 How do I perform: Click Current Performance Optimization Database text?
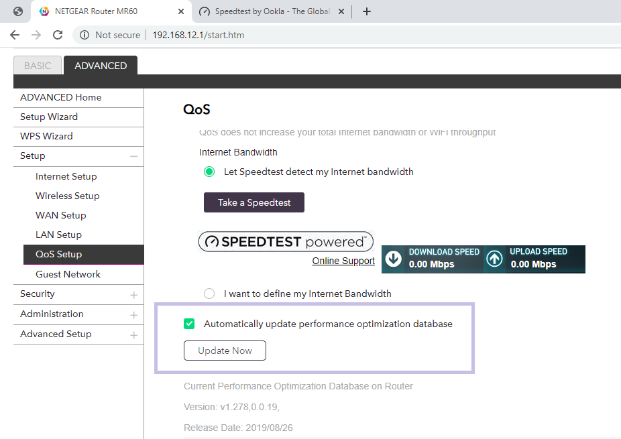[298, 386]
